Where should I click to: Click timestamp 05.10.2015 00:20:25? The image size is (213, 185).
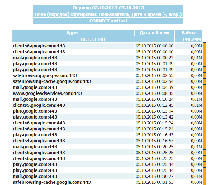(154, 147)
